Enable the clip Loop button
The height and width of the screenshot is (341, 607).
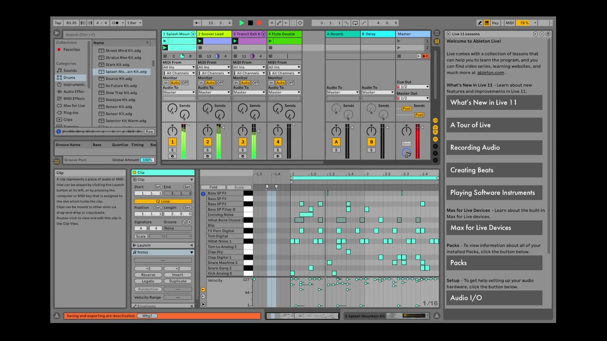[x=163, y=201]
